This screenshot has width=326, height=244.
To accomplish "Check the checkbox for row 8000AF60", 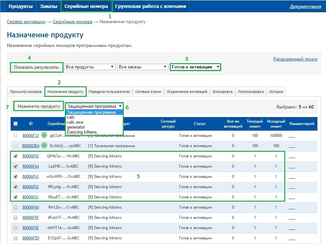I will 16,207.
